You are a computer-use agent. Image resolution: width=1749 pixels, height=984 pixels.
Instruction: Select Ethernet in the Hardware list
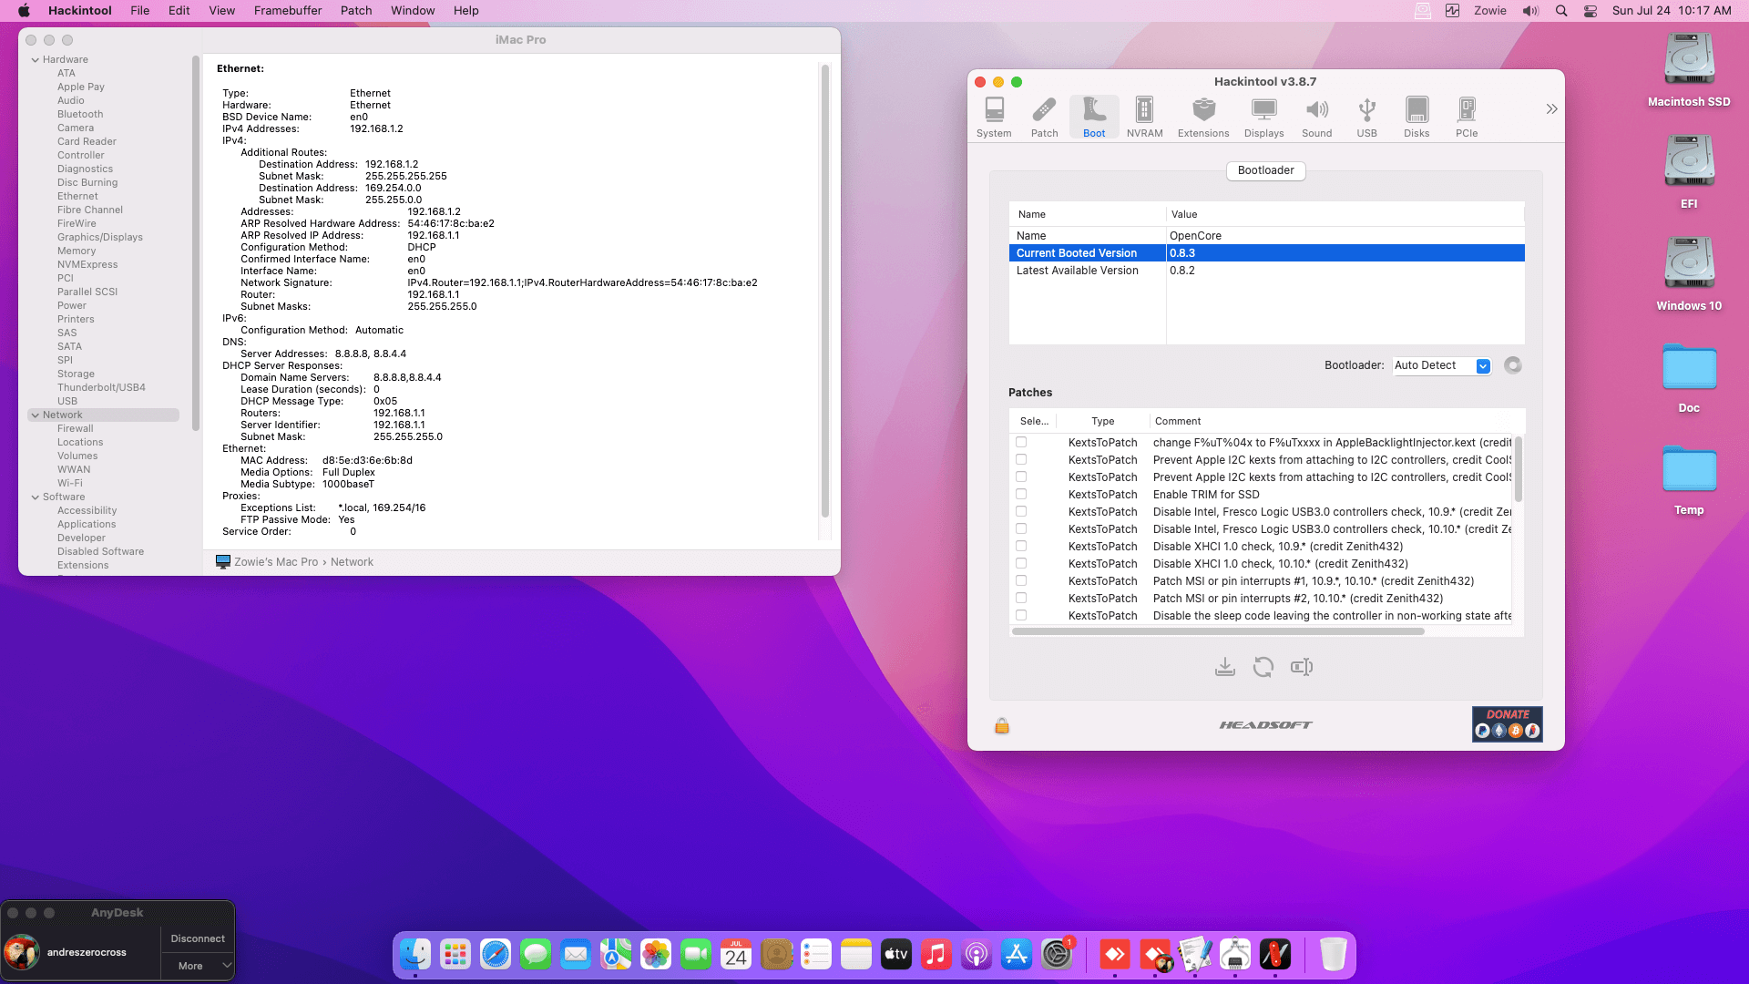[x=77, y=196]
